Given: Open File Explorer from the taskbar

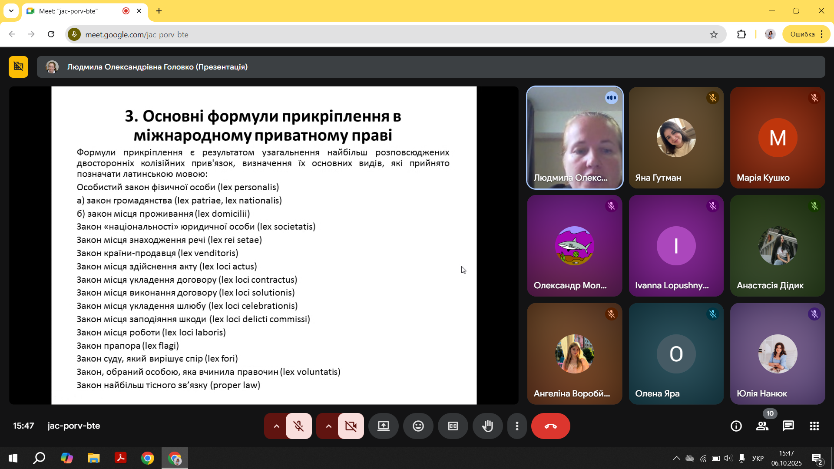Looking at the screenshot, I should point(93,458).
